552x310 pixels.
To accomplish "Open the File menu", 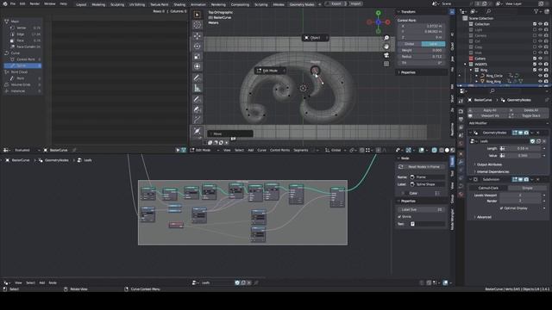I will click(x=13, y=3).
